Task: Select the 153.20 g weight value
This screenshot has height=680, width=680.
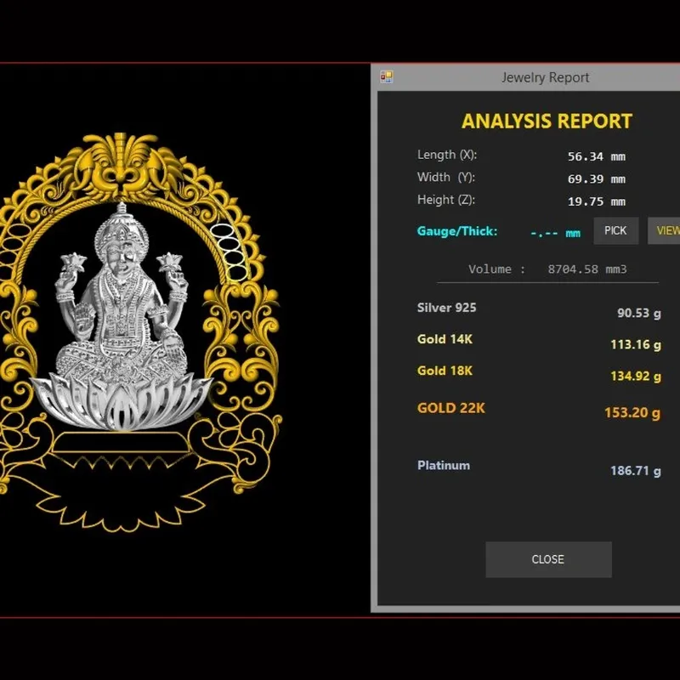Action: 632,412
